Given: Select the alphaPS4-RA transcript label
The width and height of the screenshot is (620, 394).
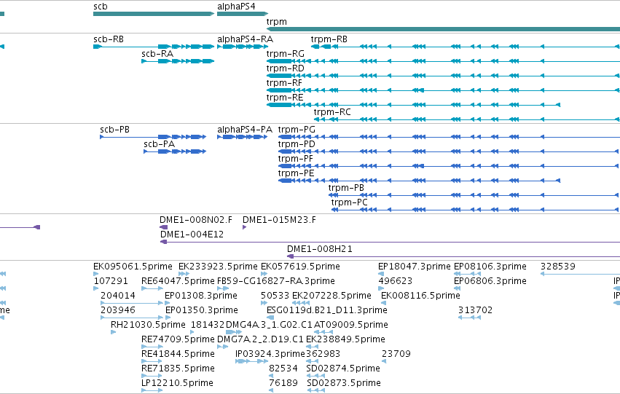Looking at the screenshot, I should coord(245,39).
